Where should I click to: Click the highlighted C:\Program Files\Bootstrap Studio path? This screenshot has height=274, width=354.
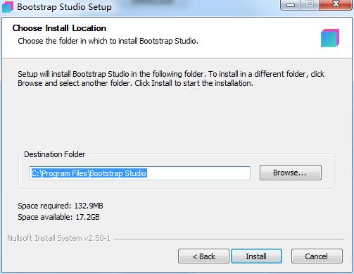click(x=89, y=173)
